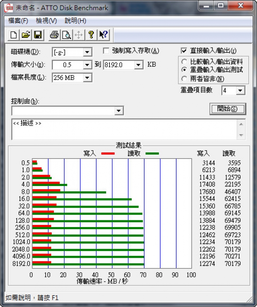257x307 pixels.
Task: Select 兩者皆非 radio button
Action: point(184,79)
